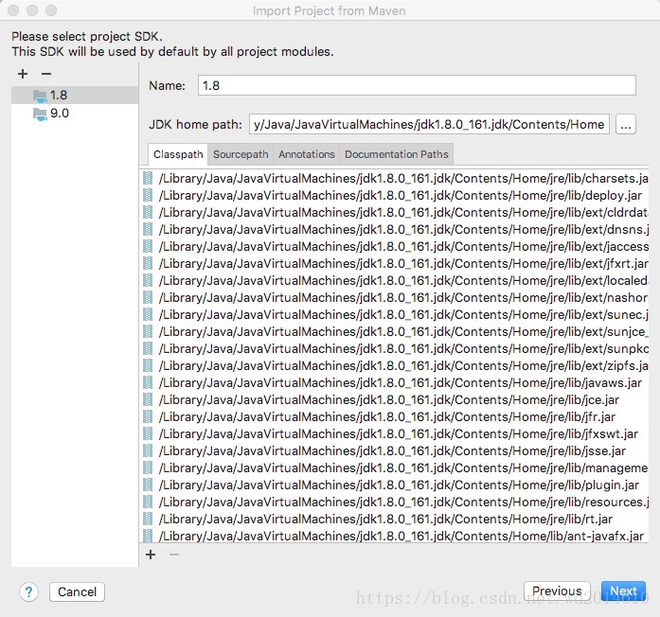
Task: Click the ant-javafx.jar library icon
Action: [x=148, y=536]
